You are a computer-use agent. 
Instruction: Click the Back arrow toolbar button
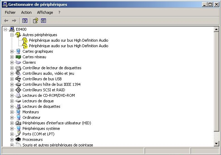pos(6,21)
